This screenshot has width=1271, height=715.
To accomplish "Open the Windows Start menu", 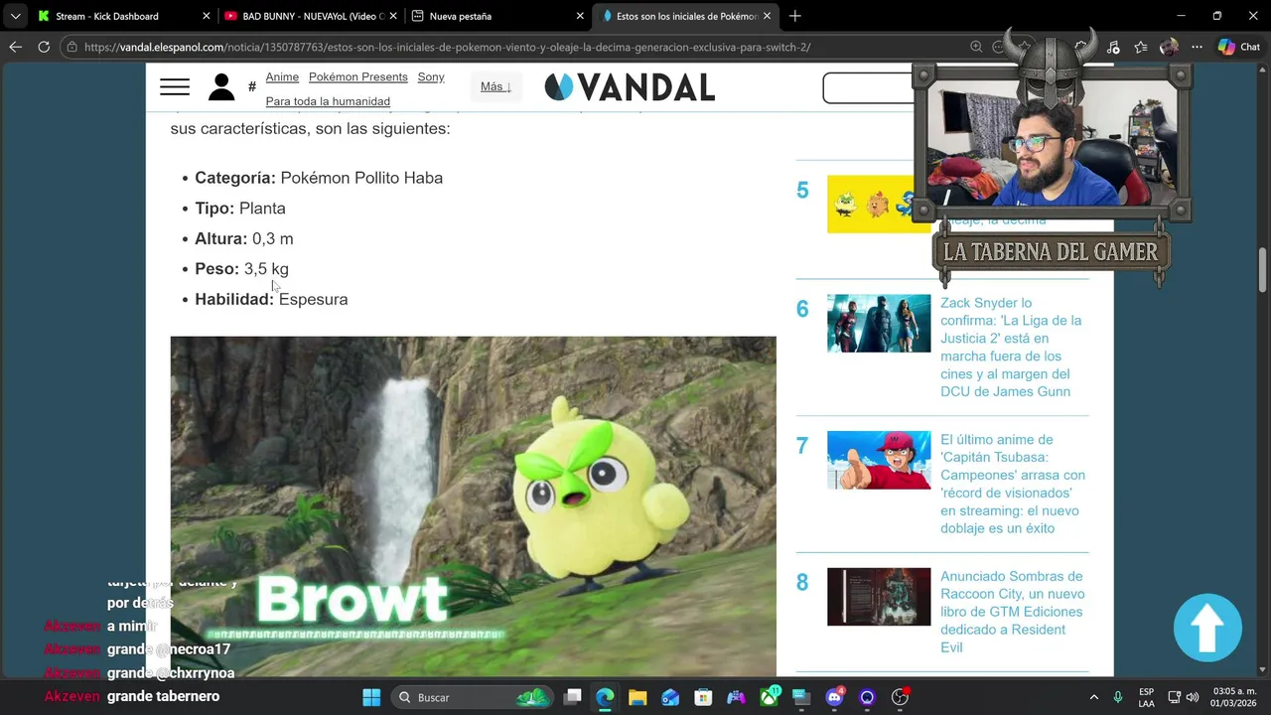I will (x=371, y=697).
